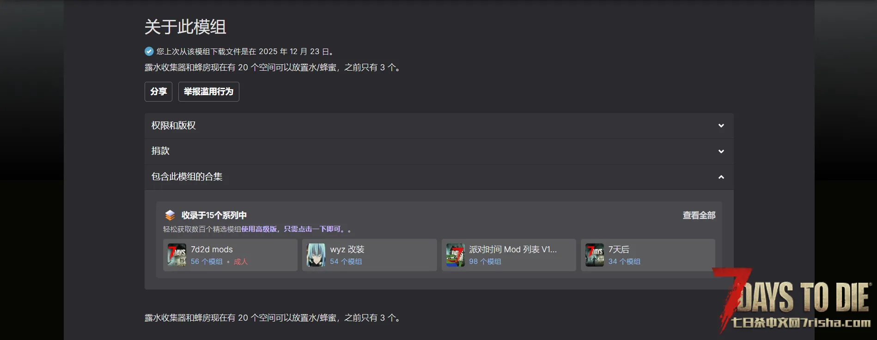Click the 7天后 collection image
Screen dimensions: 877x340
click(595, 255)
